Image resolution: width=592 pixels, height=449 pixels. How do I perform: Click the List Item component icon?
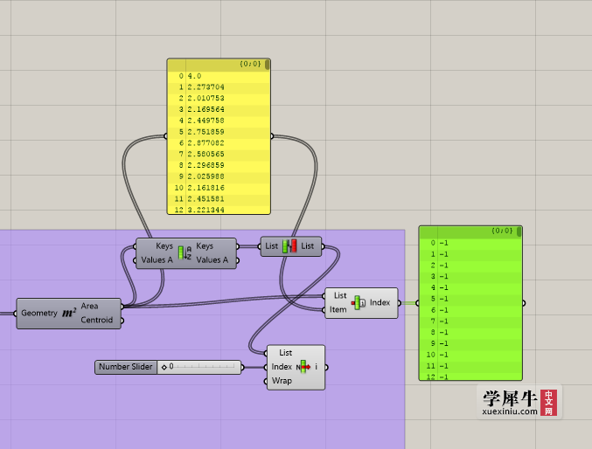tap(303, 367)
